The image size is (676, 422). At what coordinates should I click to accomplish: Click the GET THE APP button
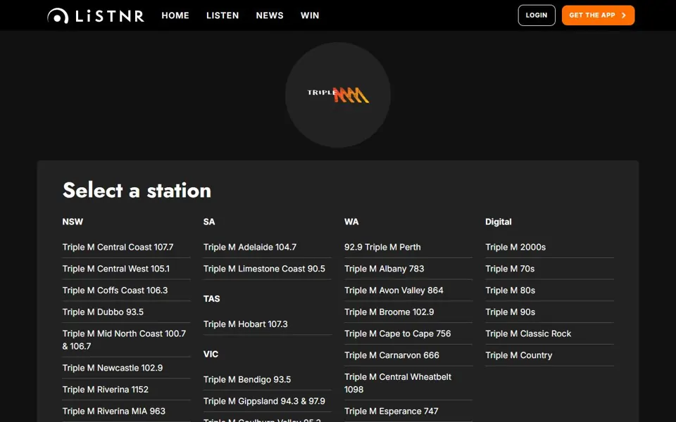click(598, 15)
